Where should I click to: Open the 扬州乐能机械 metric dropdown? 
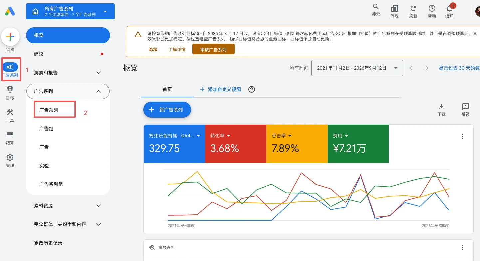[198, 136]
